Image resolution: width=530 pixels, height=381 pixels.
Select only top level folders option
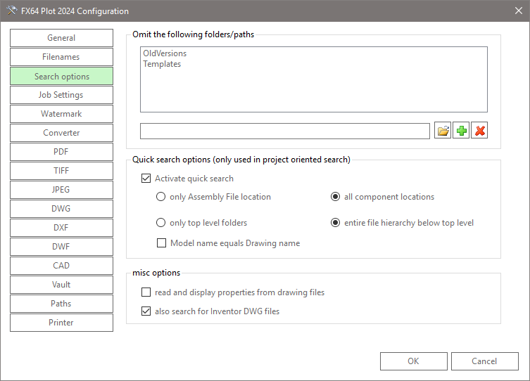(x=161, y=224)
